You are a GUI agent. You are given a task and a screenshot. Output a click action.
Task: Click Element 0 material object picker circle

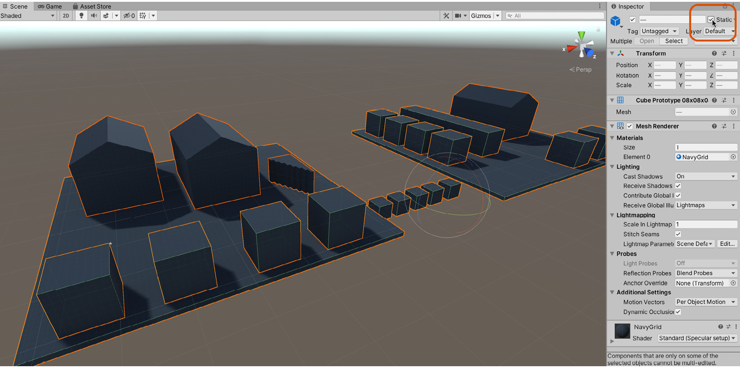pyautogui.click(x=733, y=157)
